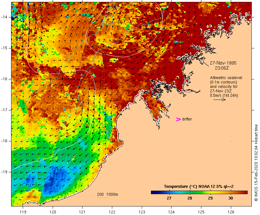Viewport: 260px width, 215px height.
Task: Click the 121 longitude axis label
Action: pos(82,212)
